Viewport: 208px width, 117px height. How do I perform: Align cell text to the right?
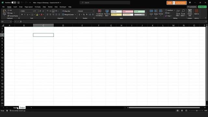coord(53,15)
